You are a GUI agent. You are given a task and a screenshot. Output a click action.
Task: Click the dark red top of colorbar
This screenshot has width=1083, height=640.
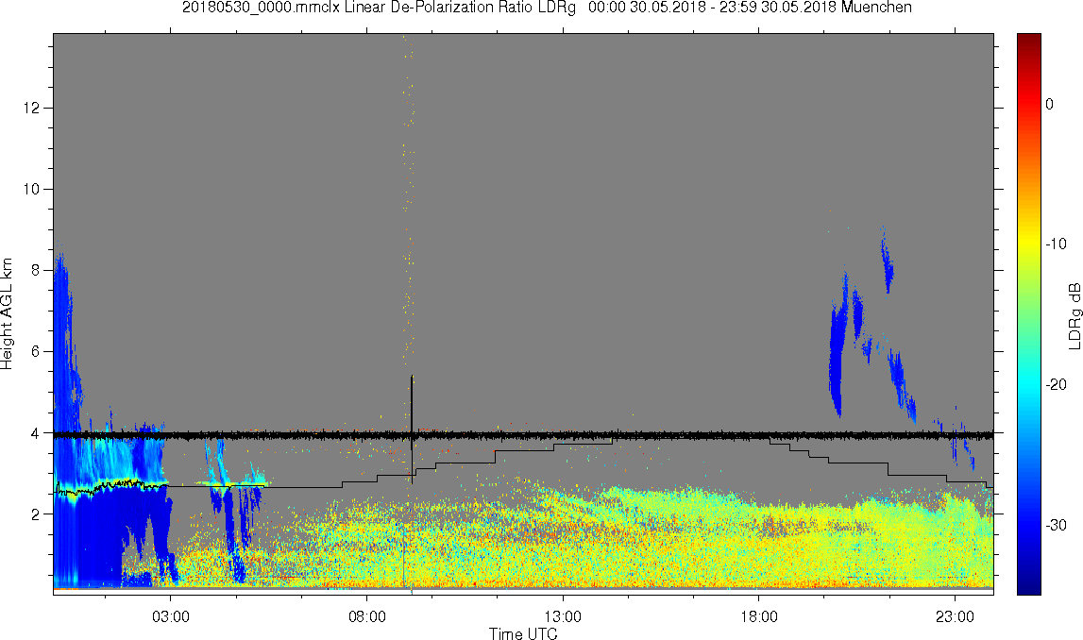click(x=1028, y=42)
